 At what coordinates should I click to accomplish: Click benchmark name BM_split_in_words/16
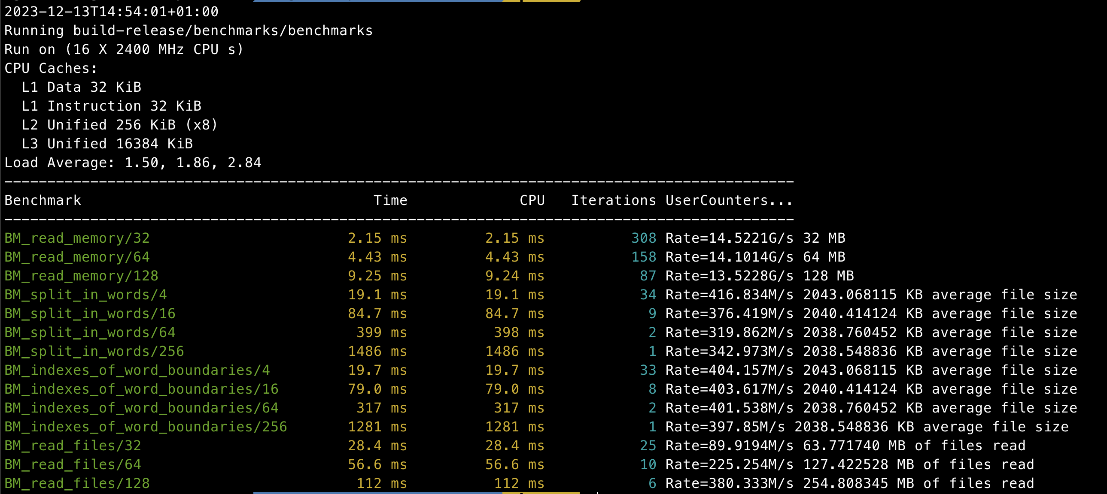[x=90, y=314]
